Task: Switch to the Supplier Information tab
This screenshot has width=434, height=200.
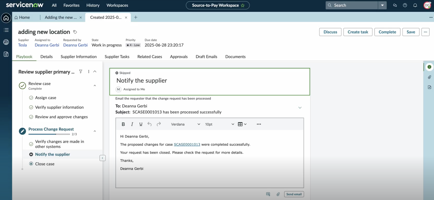Action: (x=79, y=57)
